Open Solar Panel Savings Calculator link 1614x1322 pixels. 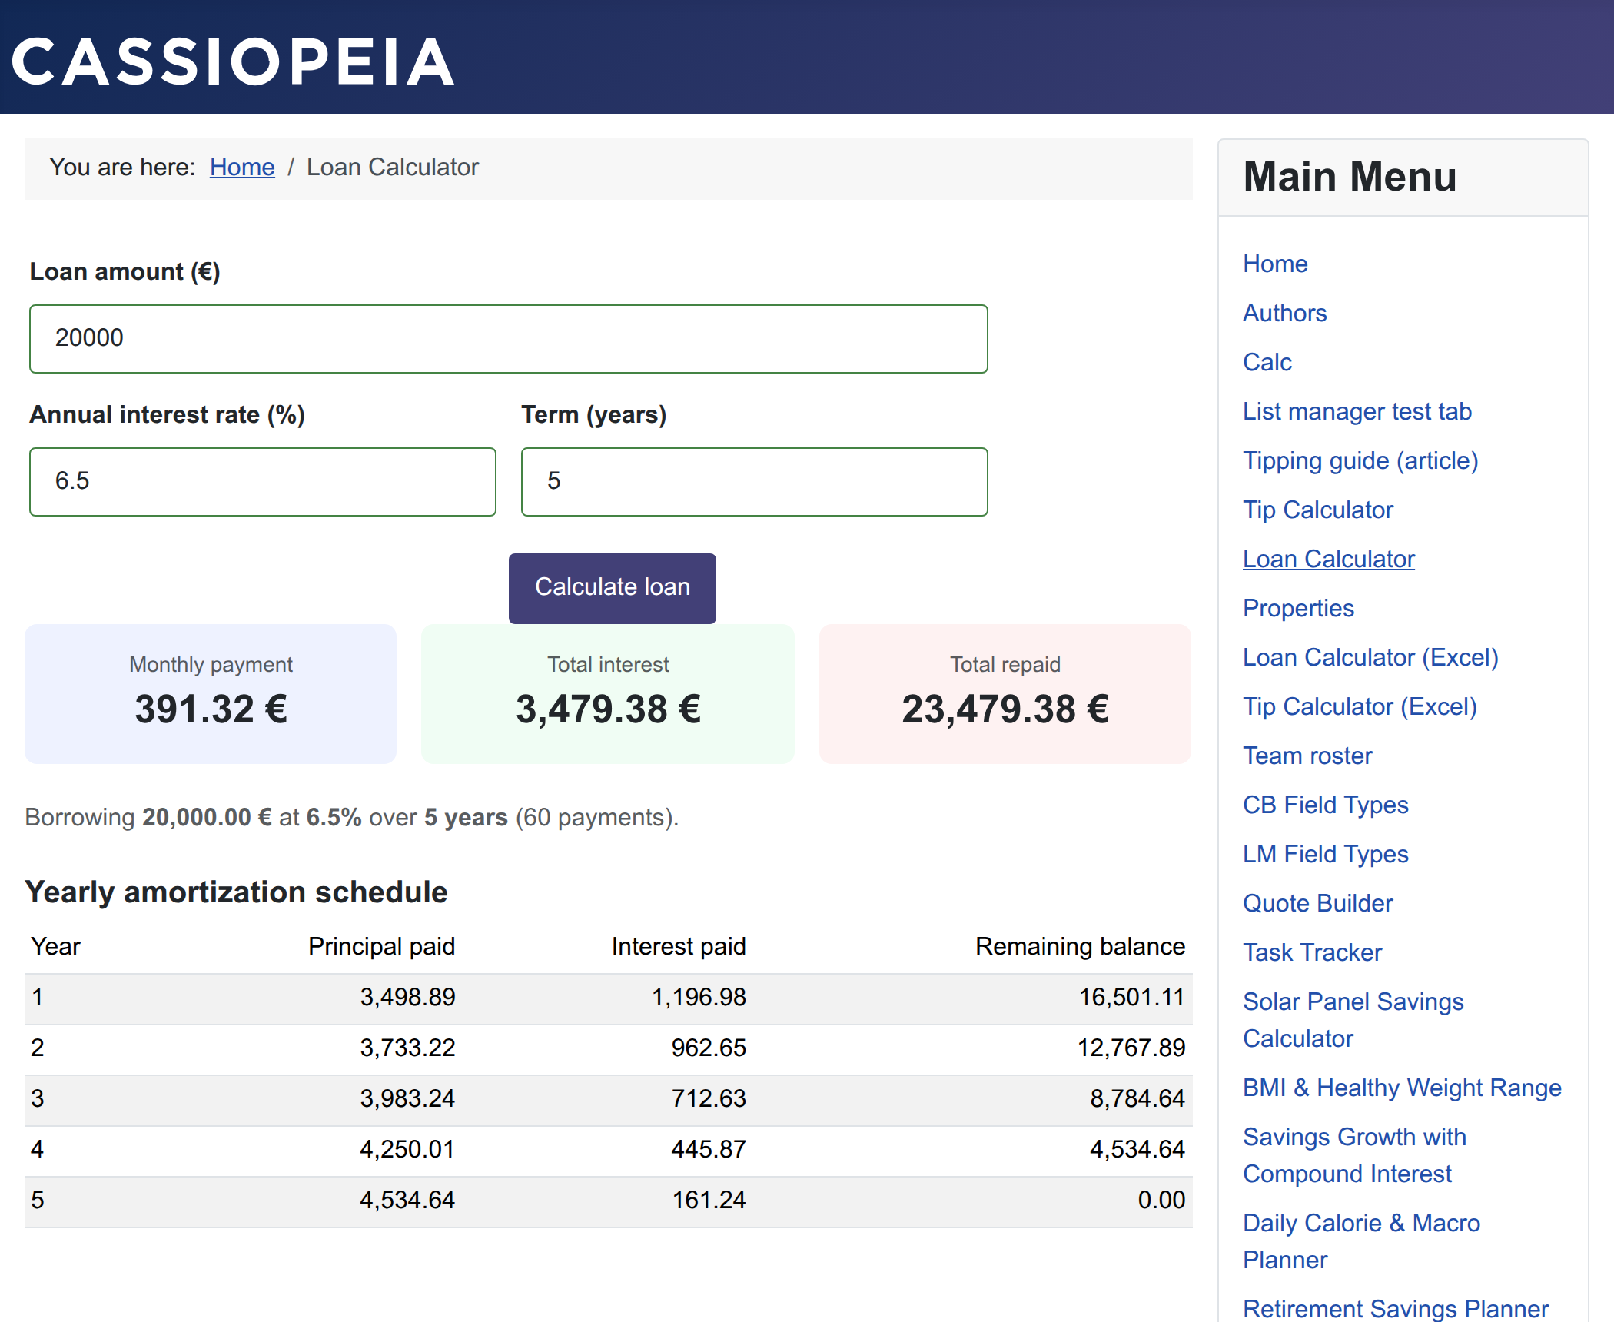coord(1353,1020)
